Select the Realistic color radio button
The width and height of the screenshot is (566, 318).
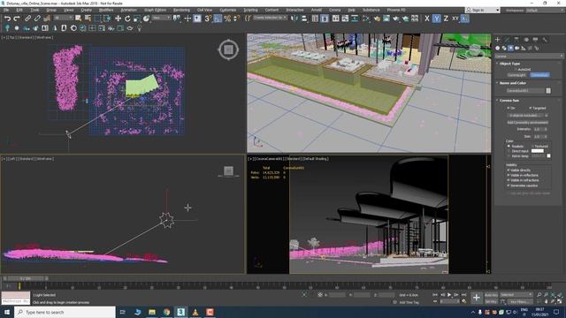[x=509, y=147]
